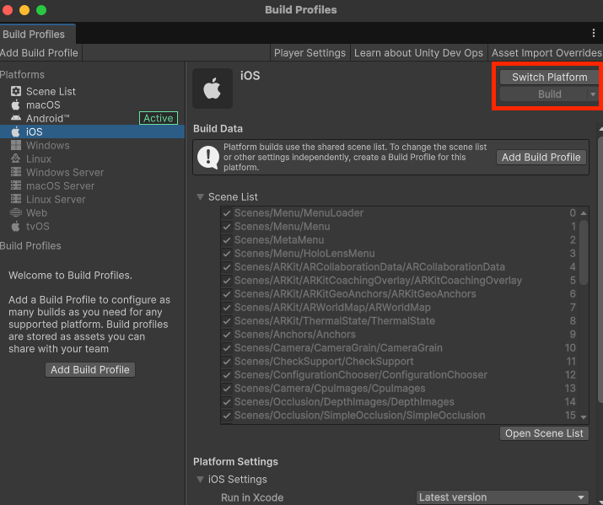Toggle CameraGrain scene checkbox

point(227,348)
